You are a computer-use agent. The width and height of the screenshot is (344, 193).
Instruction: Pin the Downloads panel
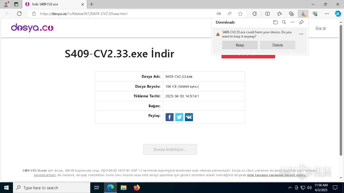[301, 22]
